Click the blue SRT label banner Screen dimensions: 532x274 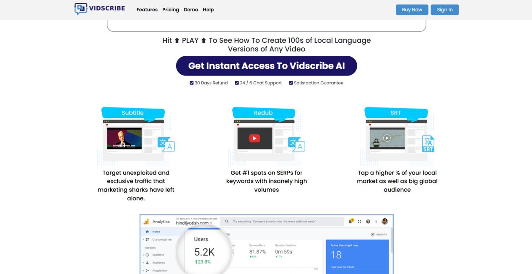coord(396,113)
